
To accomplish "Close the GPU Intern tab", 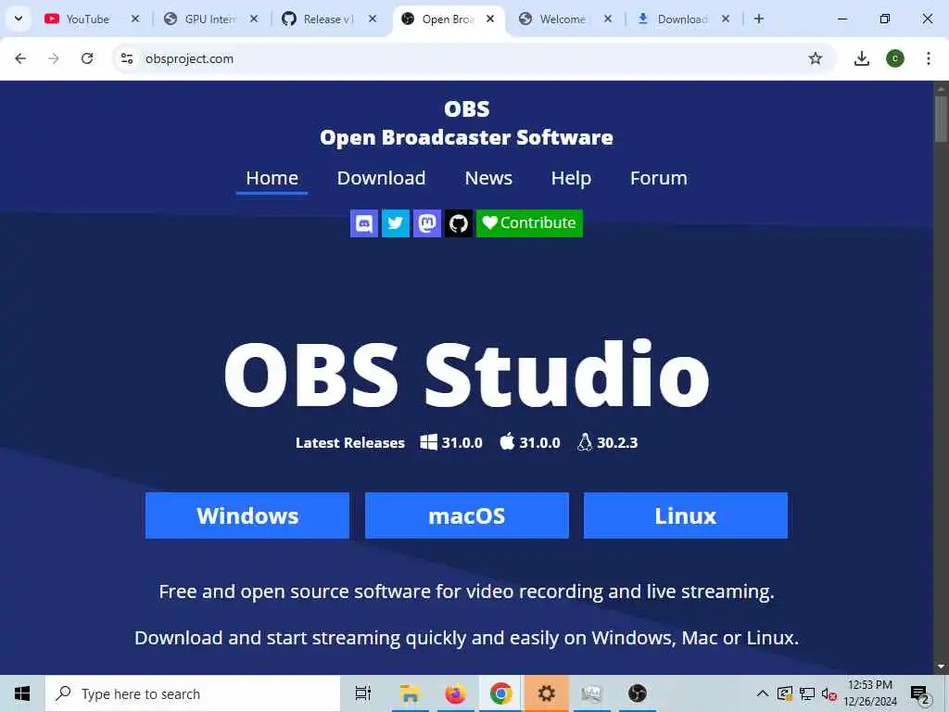I will point(254,19).
